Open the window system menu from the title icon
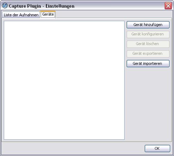Image resolution: width=174 pixels, height=156 pixels. (5, 6)
